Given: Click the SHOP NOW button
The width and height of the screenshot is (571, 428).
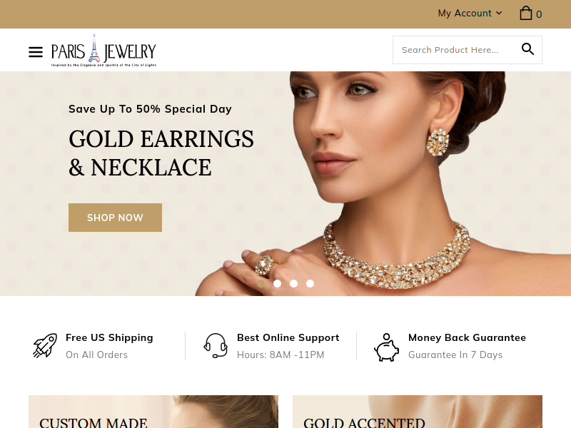Looking at the screenshot, I should [x=115, y=218].
